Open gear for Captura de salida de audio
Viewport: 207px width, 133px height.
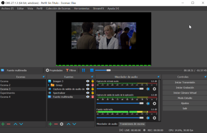pos(155,104)
